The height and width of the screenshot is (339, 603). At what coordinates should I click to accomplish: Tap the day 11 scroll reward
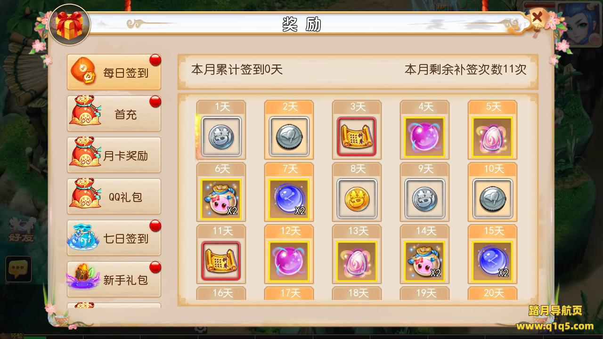[221, 261]
